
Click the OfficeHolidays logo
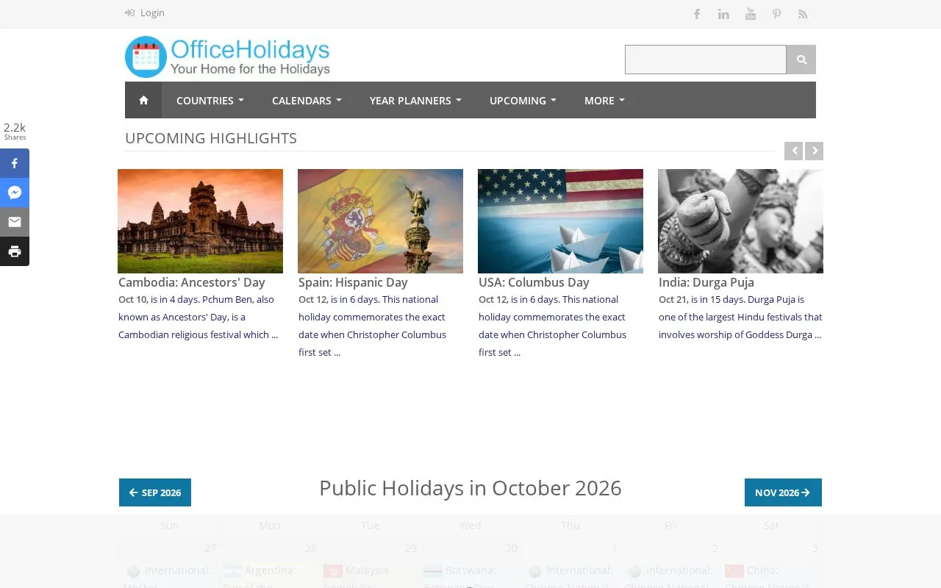227,57
